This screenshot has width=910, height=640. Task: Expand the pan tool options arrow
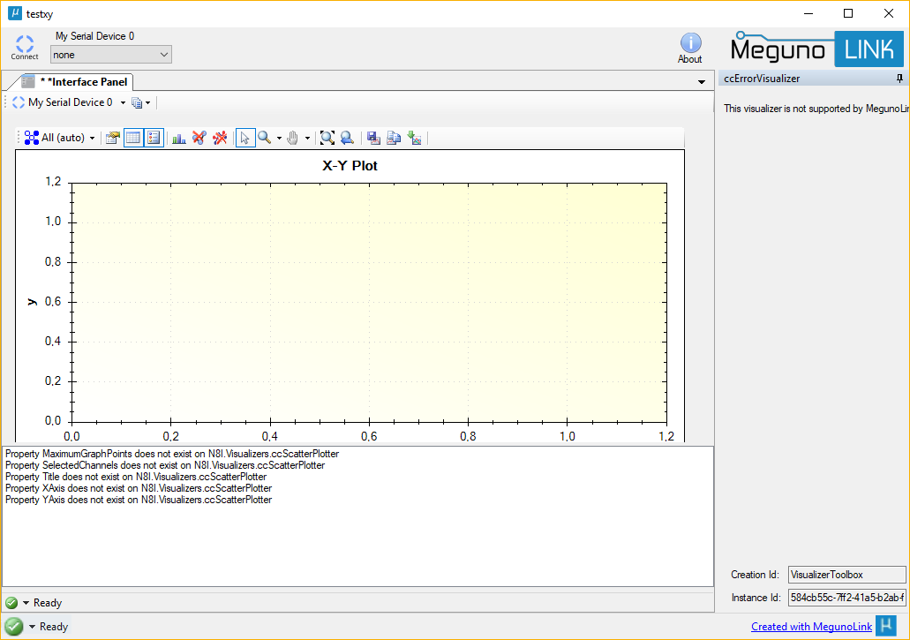tap(307, 138)
